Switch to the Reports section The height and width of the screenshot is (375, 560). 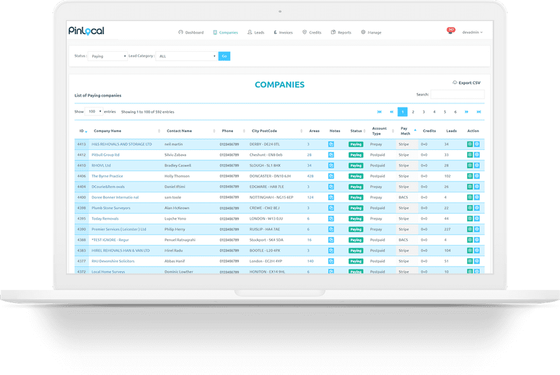341,33
